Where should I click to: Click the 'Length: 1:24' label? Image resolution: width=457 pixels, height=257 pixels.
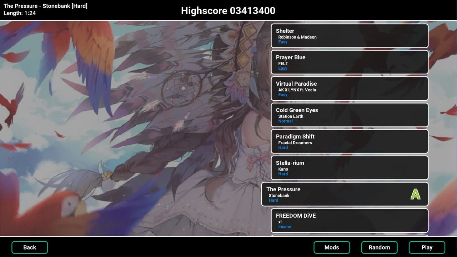click(20, 13)
